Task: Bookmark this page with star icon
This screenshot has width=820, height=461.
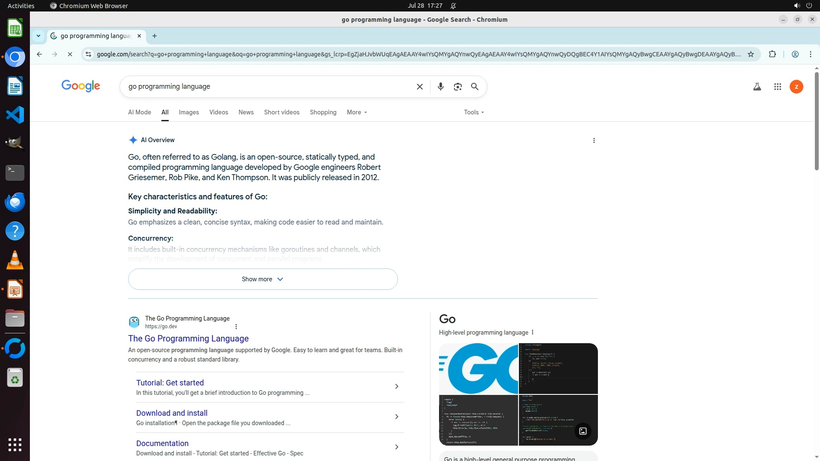Action: (751, 54)
